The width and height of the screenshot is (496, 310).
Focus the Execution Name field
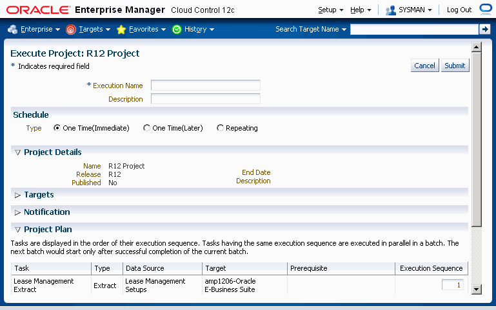pyautogui.click(x=206, y=86)
